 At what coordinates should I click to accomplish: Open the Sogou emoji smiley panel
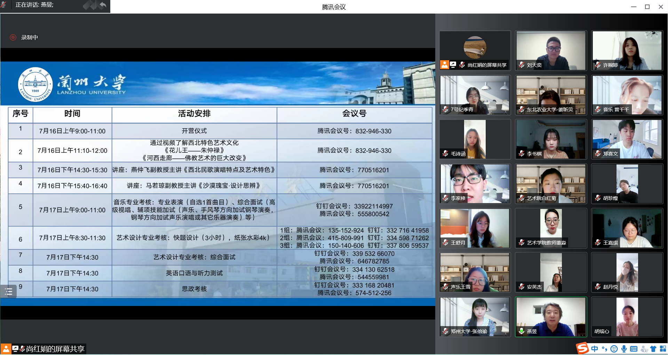(x=614, y=349)
